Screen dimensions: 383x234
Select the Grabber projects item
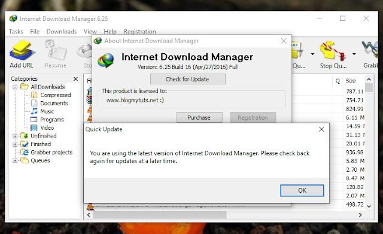tap(51, 153)
